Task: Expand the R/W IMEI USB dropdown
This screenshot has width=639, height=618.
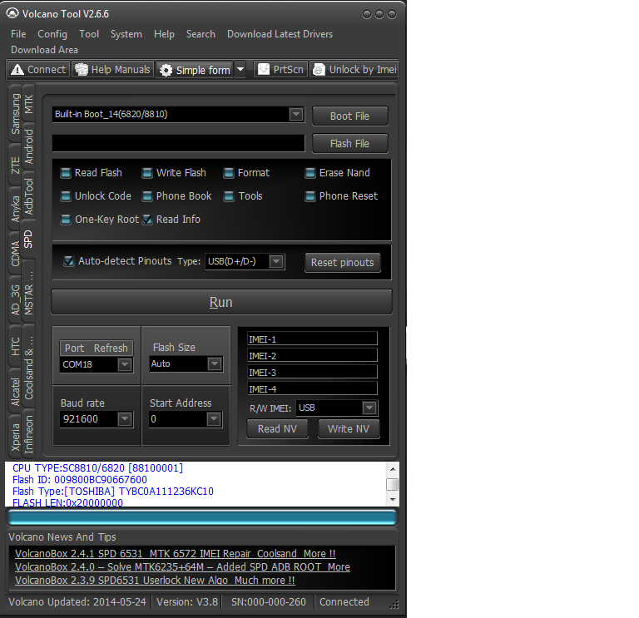Action: coord(369,408)
